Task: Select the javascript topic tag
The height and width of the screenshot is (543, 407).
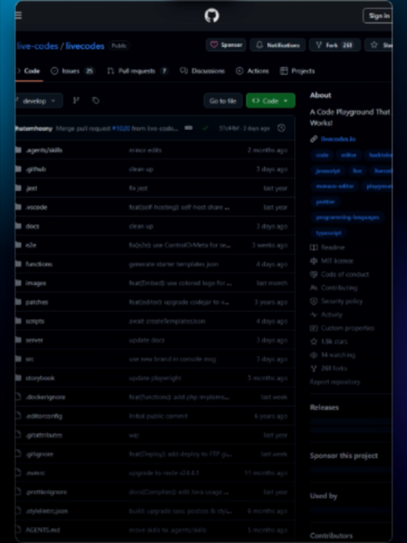Action: point(328,171)
